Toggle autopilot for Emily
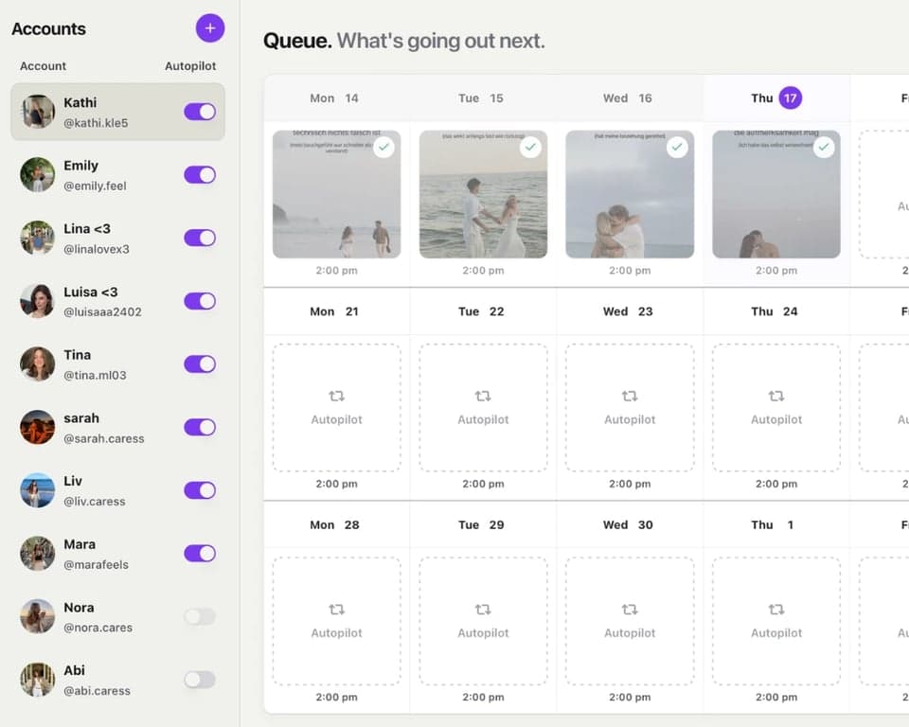This screenshot has width=909, height=727. click(200, 174)
